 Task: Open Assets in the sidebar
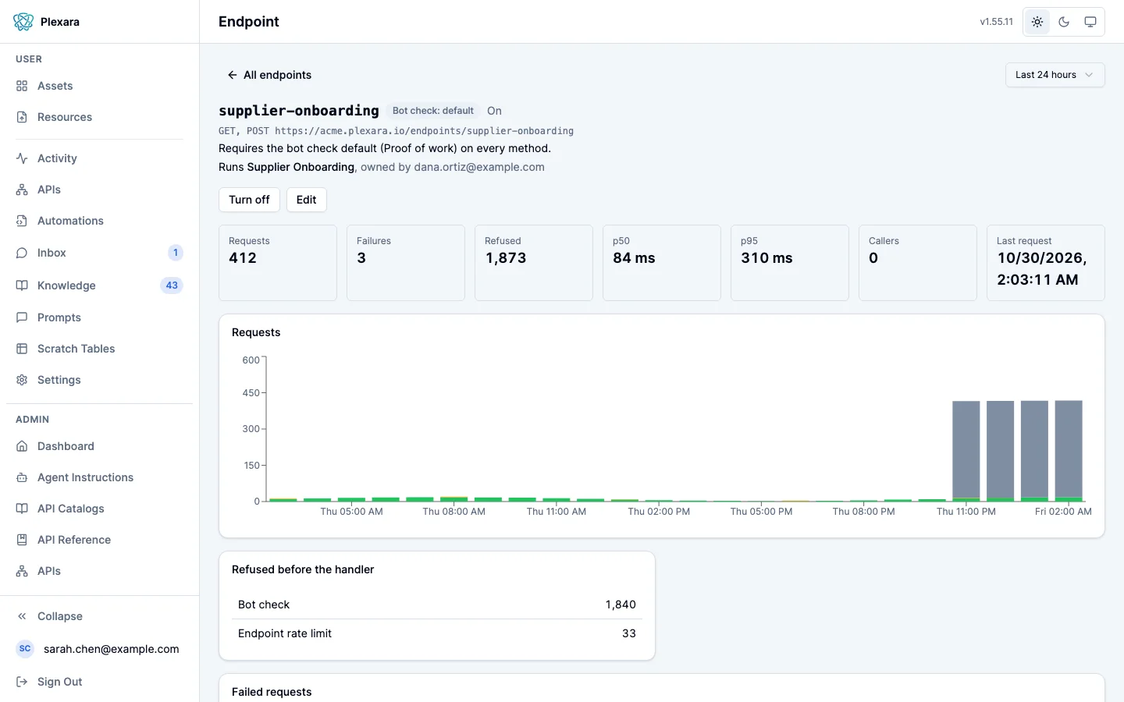pyautogui.click(x=99, y=86)
